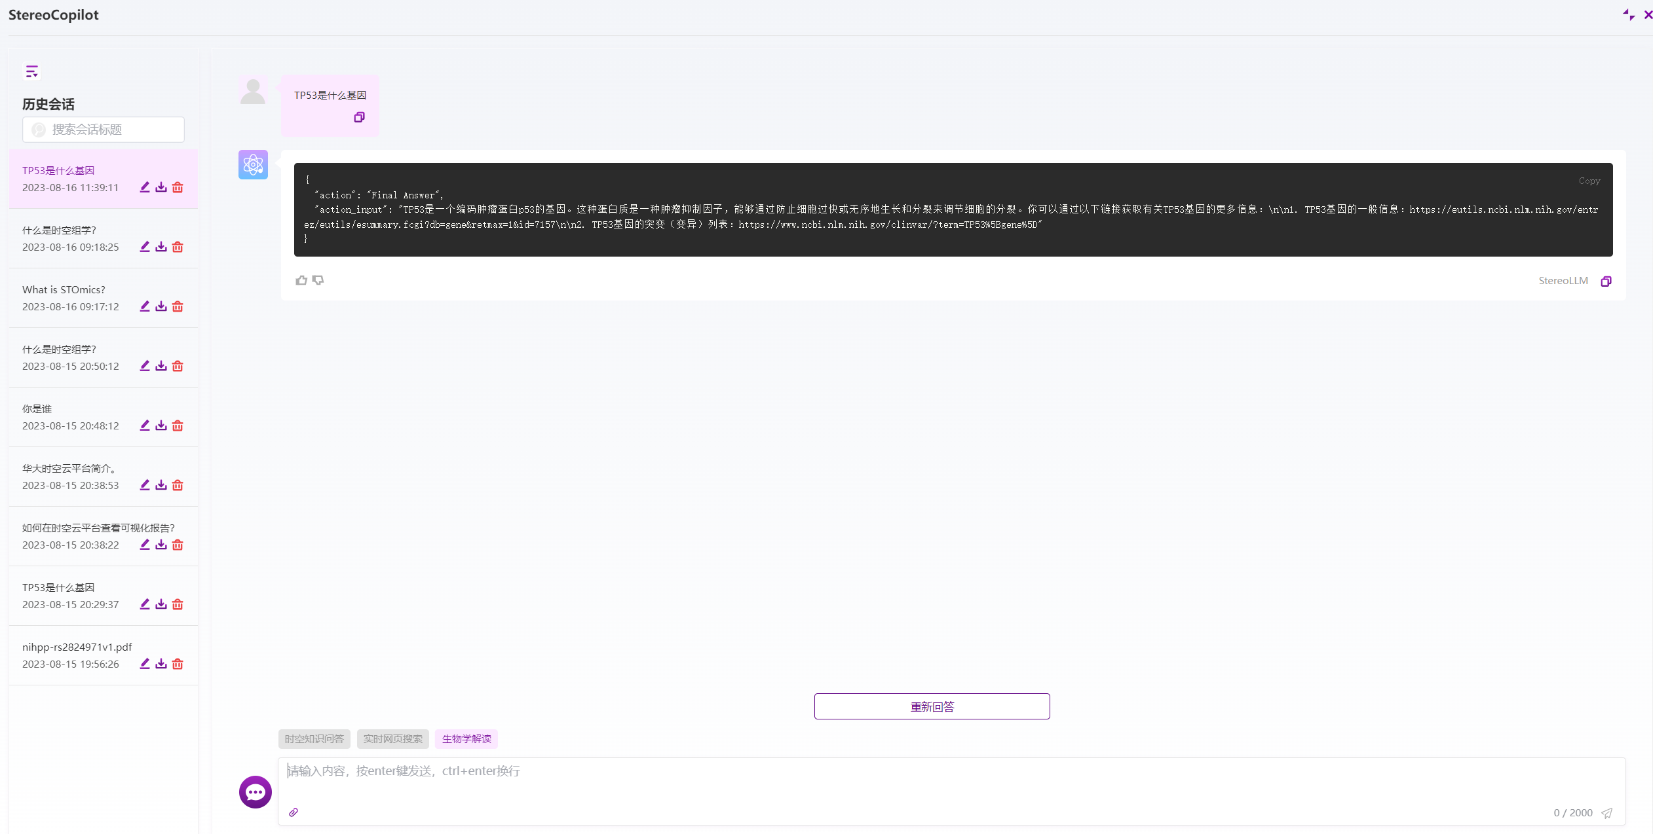This screenshot has width=1653, height=834.
Task: Download the 如何在时空云平台查看可视化报告? conversation
Action: tap(161, 545)
